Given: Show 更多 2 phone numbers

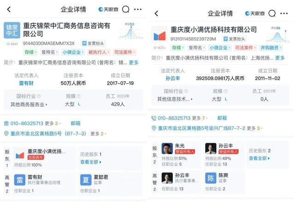Looking at the screenshot, I should click(x=53, y=123).
